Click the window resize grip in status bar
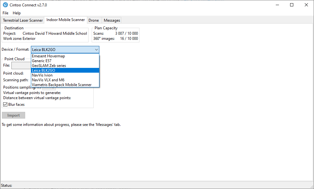 tap(311, 186)
